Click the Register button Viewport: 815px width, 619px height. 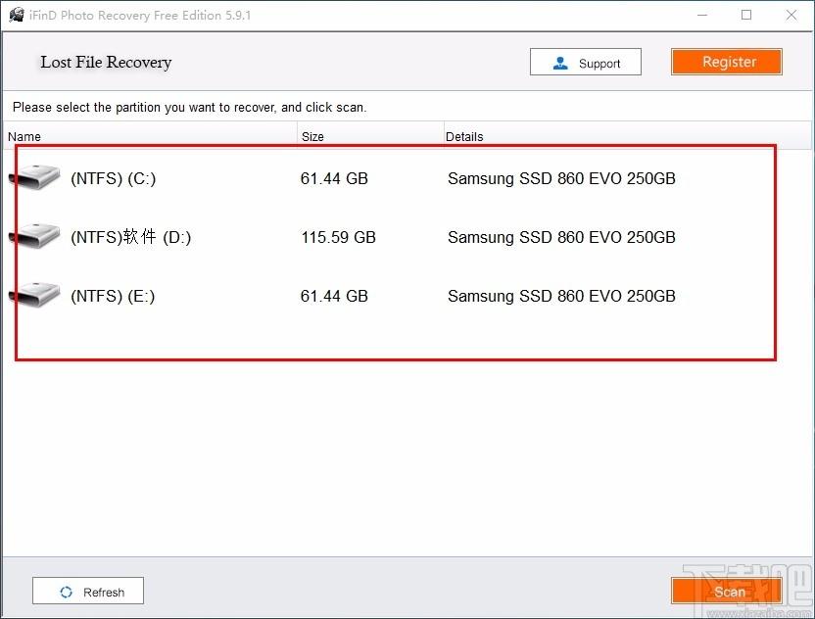[x=726, y=62]
